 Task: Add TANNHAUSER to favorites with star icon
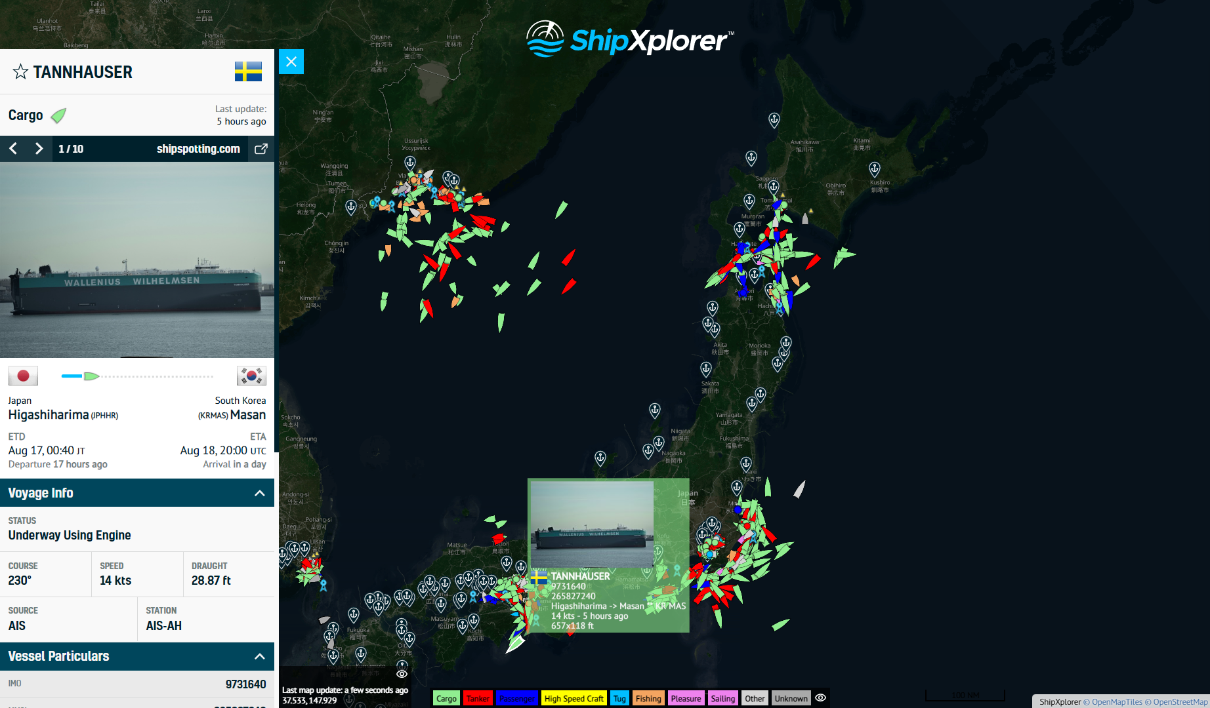coord(20,71)
